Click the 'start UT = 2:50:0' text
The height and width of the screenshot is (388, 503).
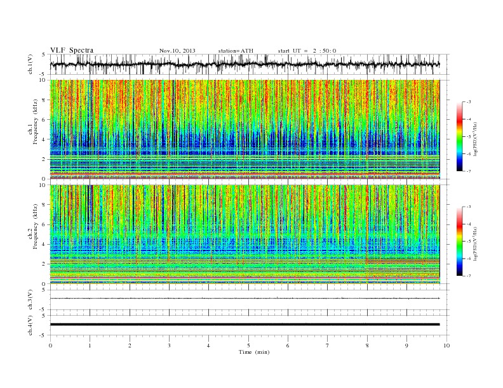point(307,51)
